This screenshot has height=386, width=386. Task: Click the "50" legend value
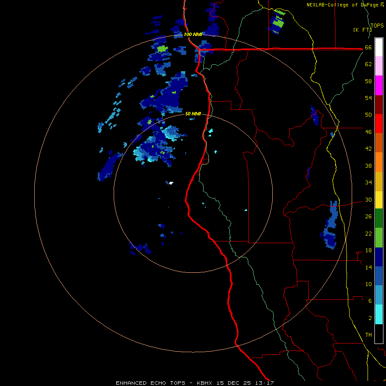[368, 115]
